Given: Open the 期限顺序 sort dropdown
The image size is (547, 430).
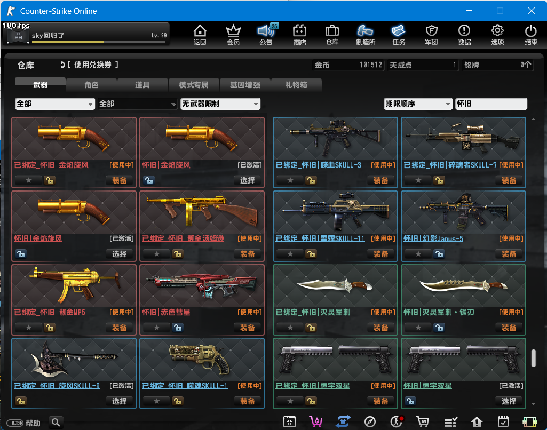Looking at the screenshot, I should coord(417,103).
